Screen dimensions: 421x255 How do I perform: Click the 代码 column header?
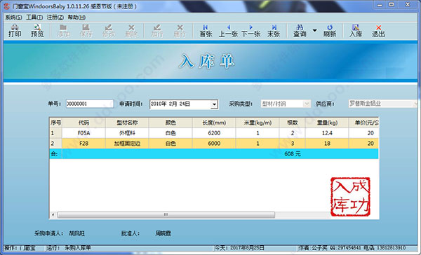click(83, 123)
